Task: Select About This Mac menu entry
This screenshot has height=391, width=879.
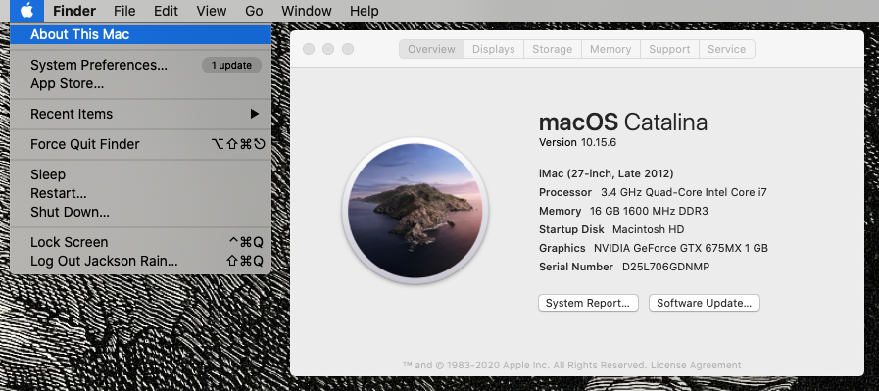Action: (141, 34)
